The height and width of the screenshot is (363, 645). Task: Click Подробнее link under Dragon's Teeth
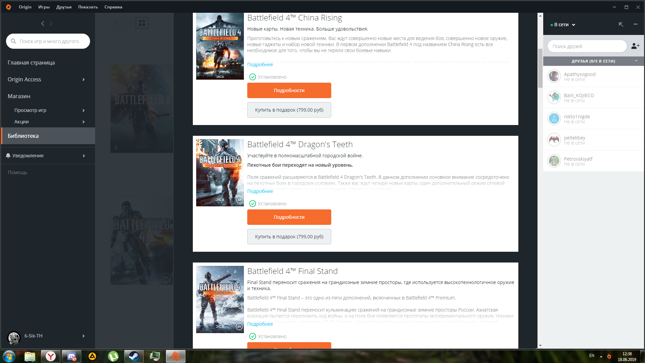260,191
